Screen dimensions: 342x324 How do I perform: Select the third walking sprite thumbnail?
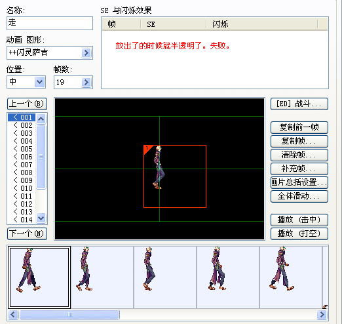point(165,277)
